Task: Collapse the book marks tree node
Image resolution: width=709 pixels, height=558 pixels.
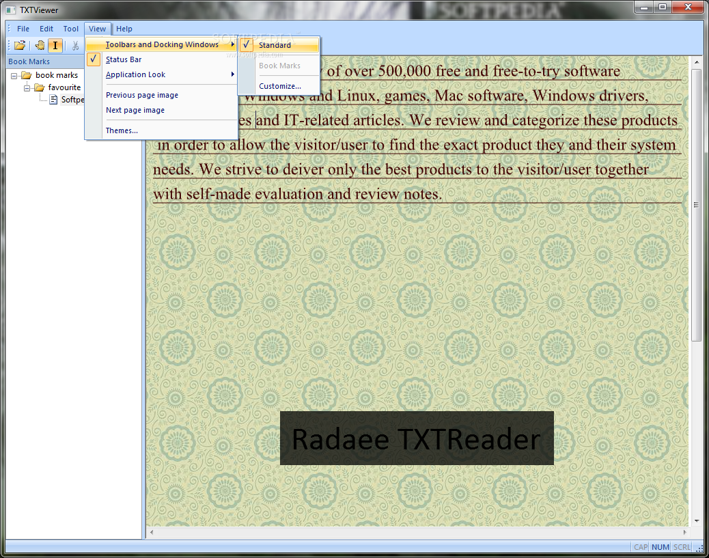Action: [x=14, y=76]
